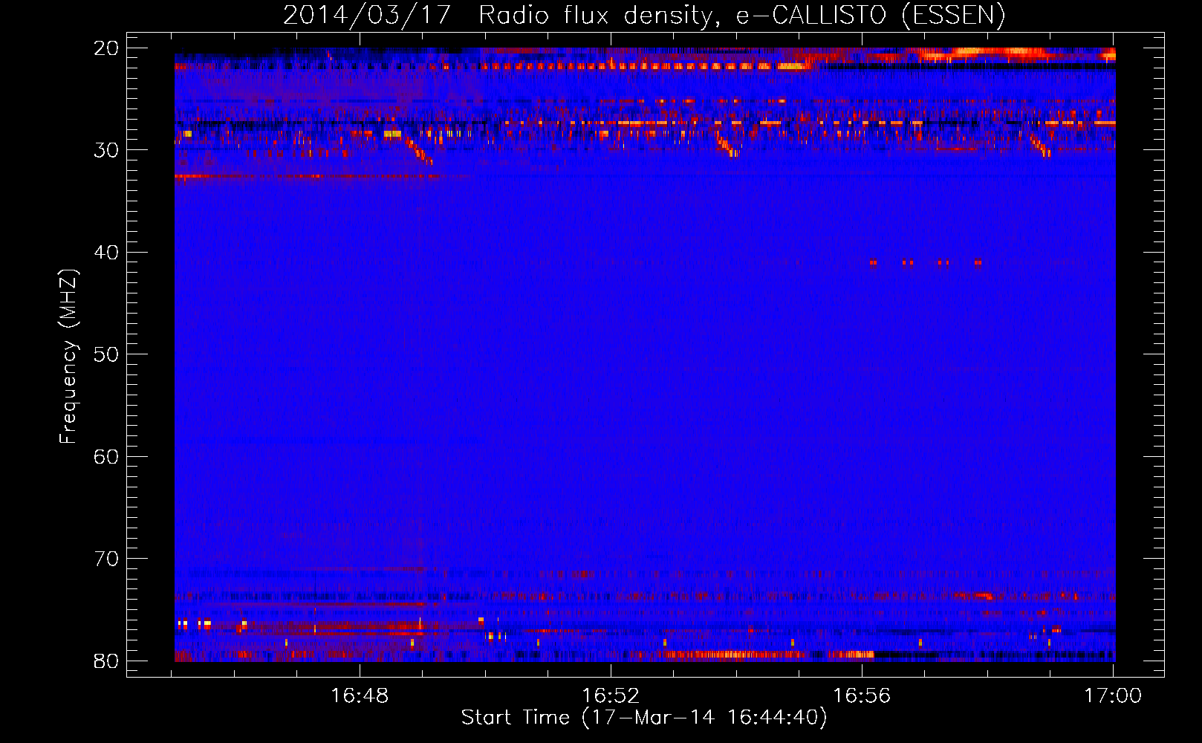Click the 40 frequency tick label

pos(106,253)
